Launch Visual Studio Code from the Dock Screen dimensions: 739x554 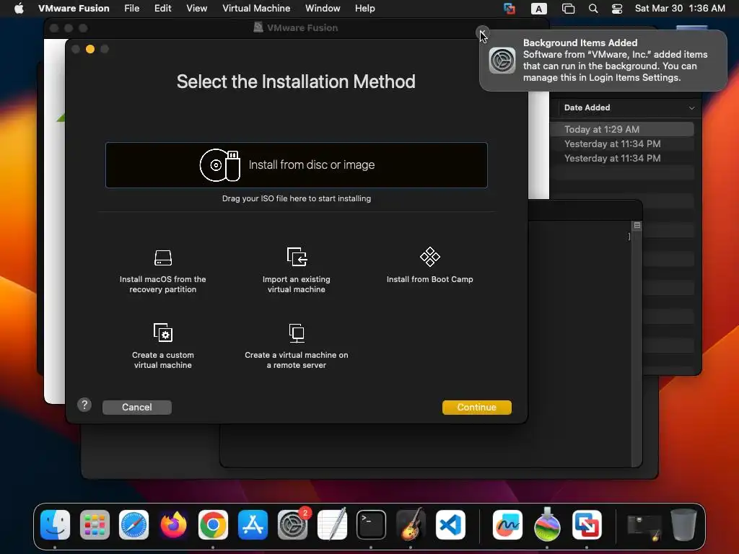(450, 524)
